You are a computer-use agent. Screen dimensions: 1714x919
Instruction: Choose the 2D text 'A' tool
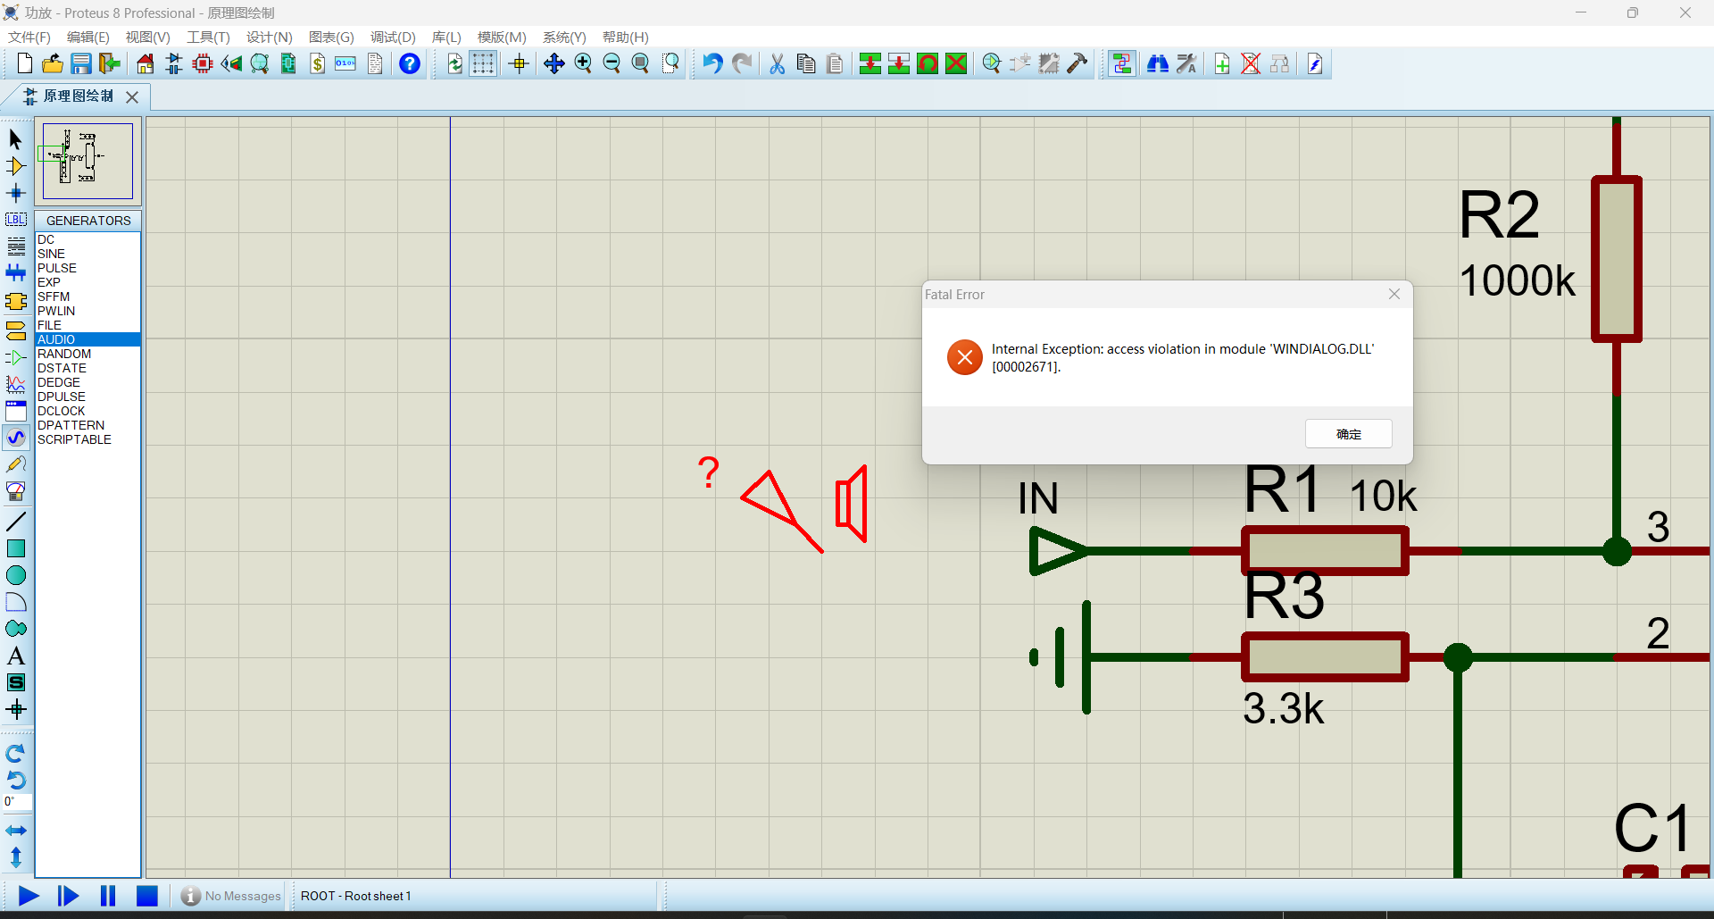coord(16,656)
